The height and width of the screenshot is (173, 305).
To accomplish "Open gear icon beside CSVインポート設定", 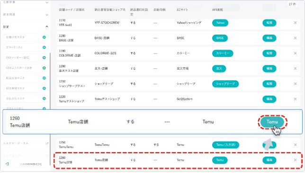I will click(x=44, y=58).
